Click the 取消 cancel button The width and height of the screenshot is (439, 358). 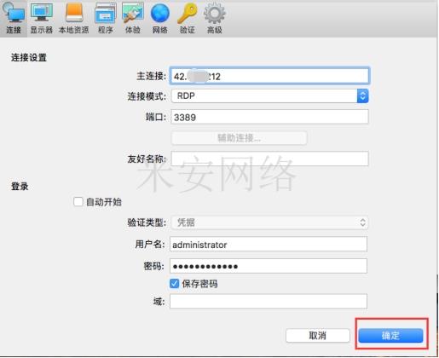coord(318,336)
